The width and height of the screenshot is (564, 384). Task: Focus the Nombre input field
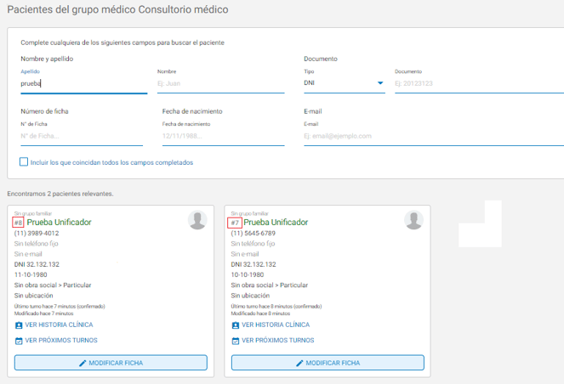click(219, 83)
